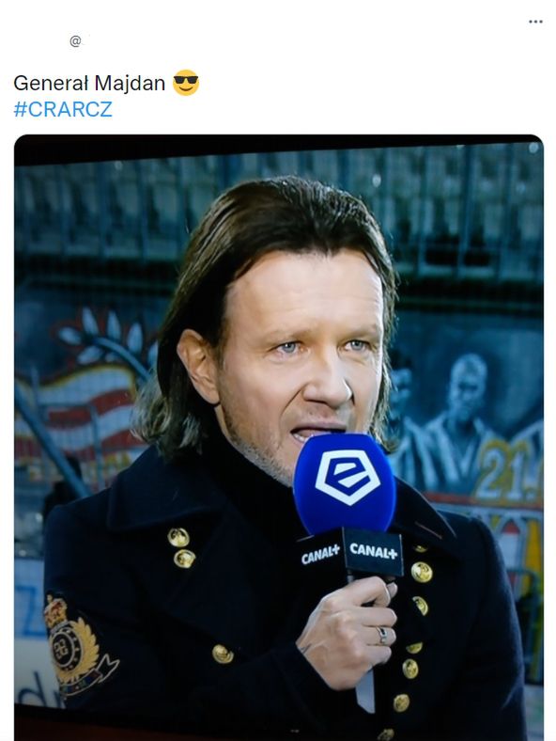Click the pair of gold buttons on the lapel
The image size is (556, 741).
click(x=180, y=548)
